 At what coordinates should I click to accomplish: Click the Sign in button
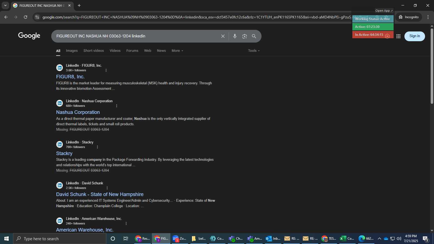[x=414, y=36]
